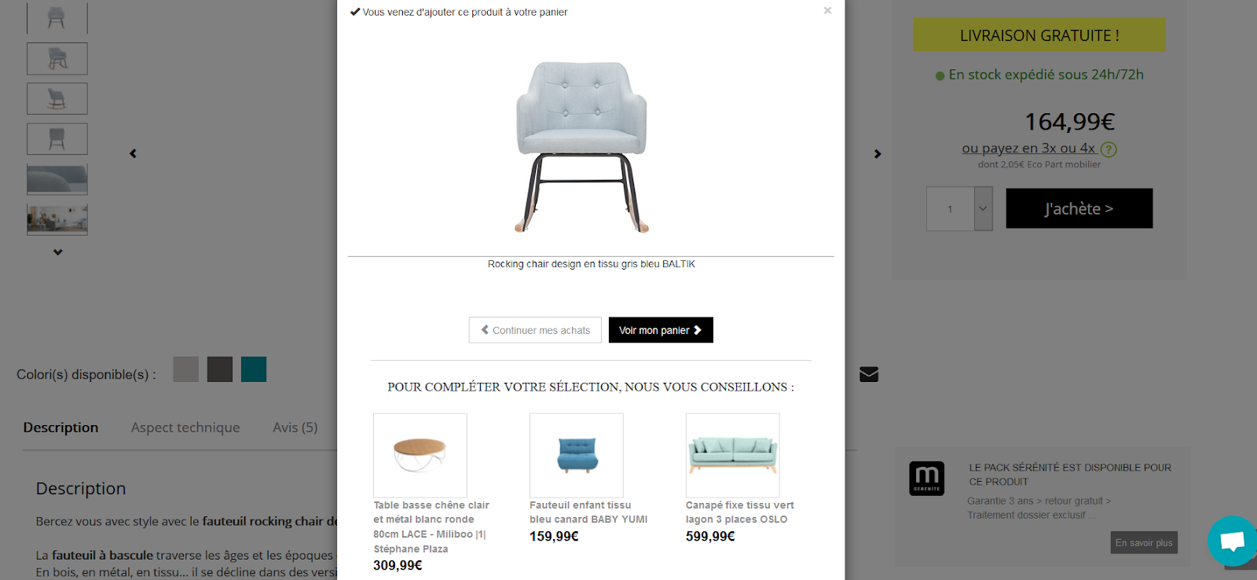Open the Avis (5) tab
Viewport: 1257px width, 580px height.
(295, 428)
